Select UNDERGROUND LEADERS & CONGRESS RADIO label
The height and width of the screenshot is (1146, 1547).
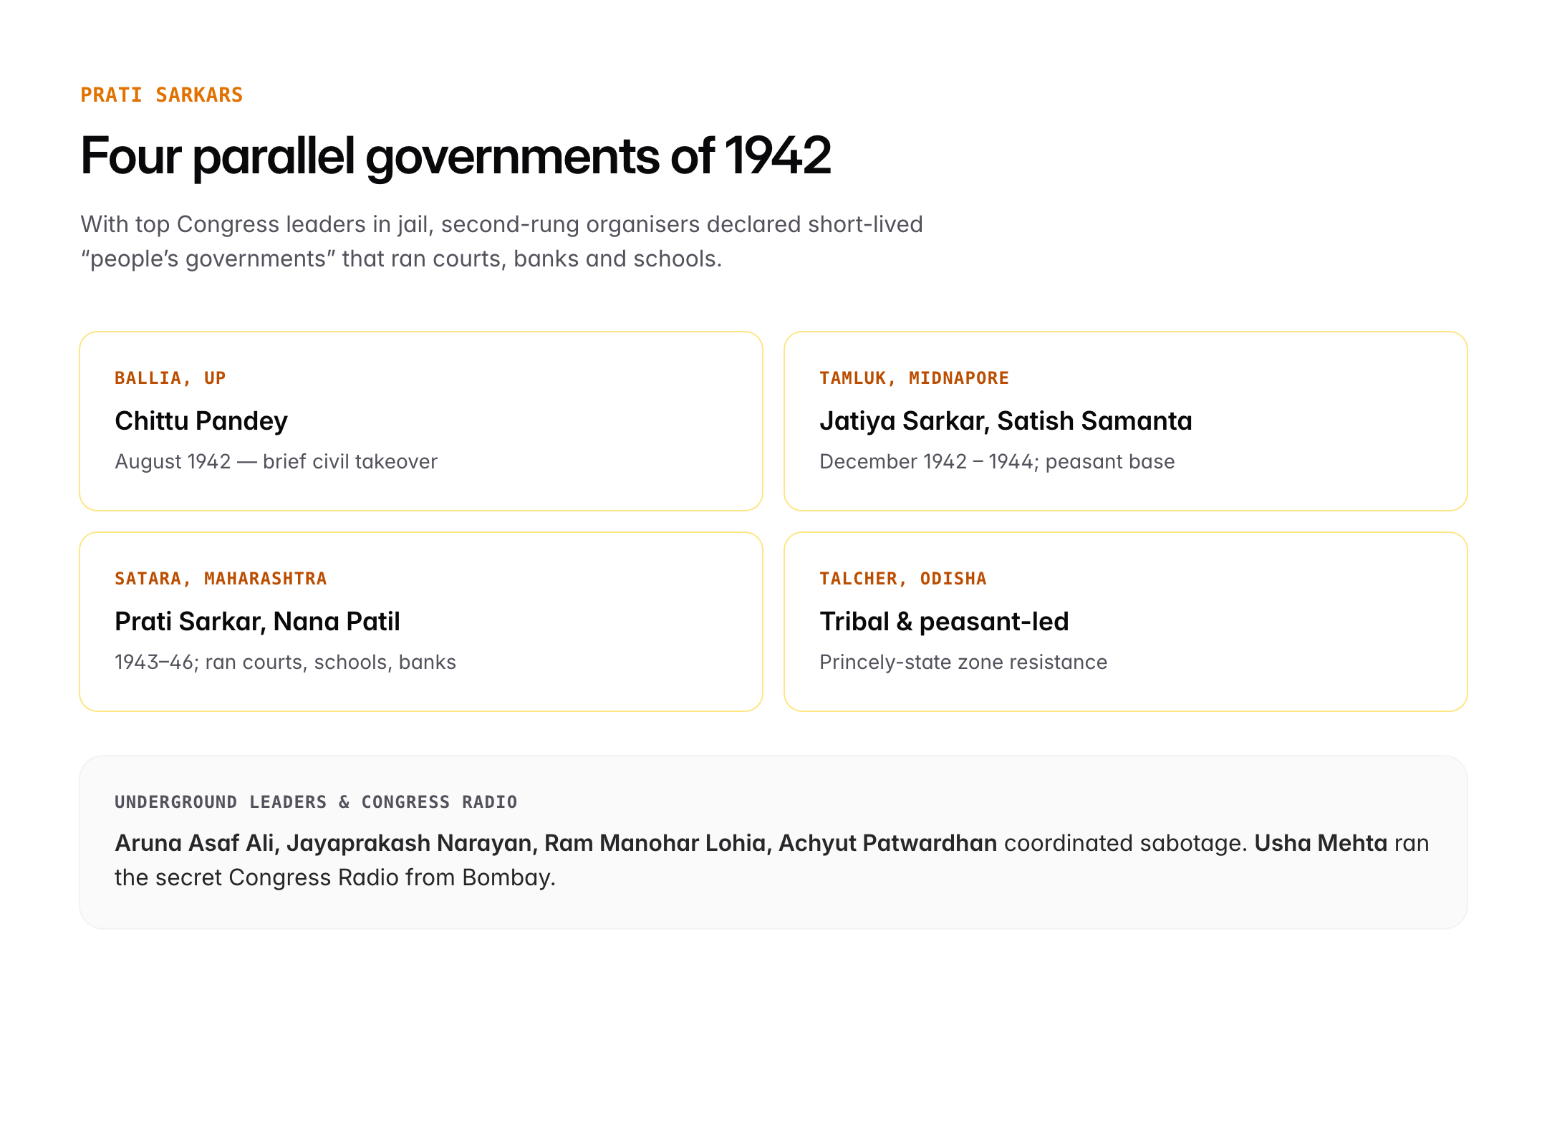316,801
